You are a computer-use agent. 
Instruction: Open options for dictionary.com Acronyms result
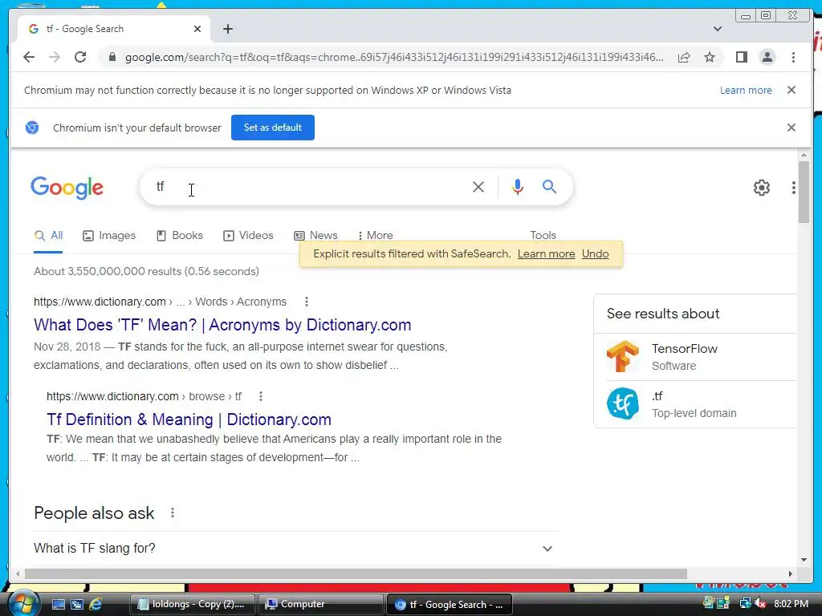point(306,302)
